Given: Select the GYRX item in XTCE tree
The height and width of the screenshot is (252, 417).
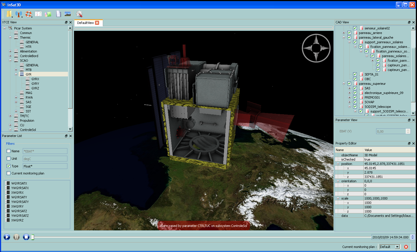Looking at the screenshot, I should [35, 79].
